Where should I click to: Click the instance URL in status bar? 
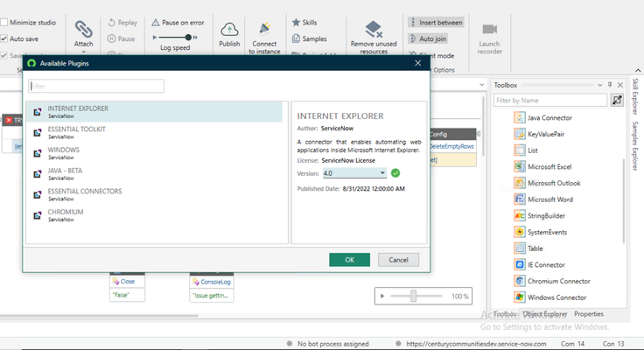tap(476, 344)
